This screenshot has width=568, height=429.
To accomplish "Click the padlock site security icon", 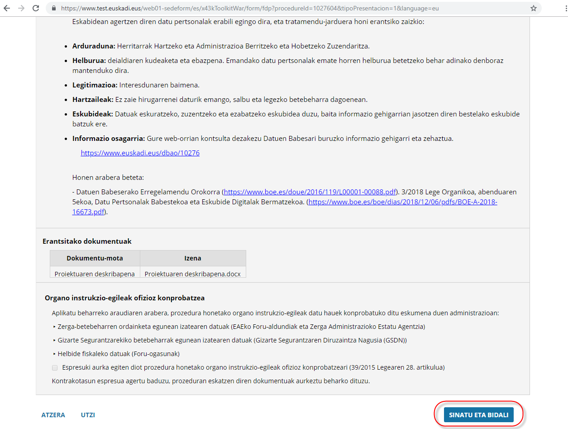I will pyautogui.click(x=54, y=8).
